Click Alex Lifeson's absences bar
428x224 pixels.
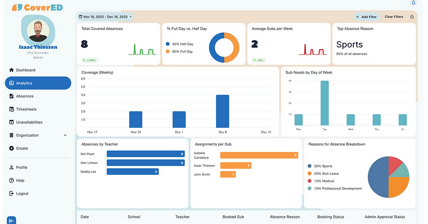(x=146, y=163)
